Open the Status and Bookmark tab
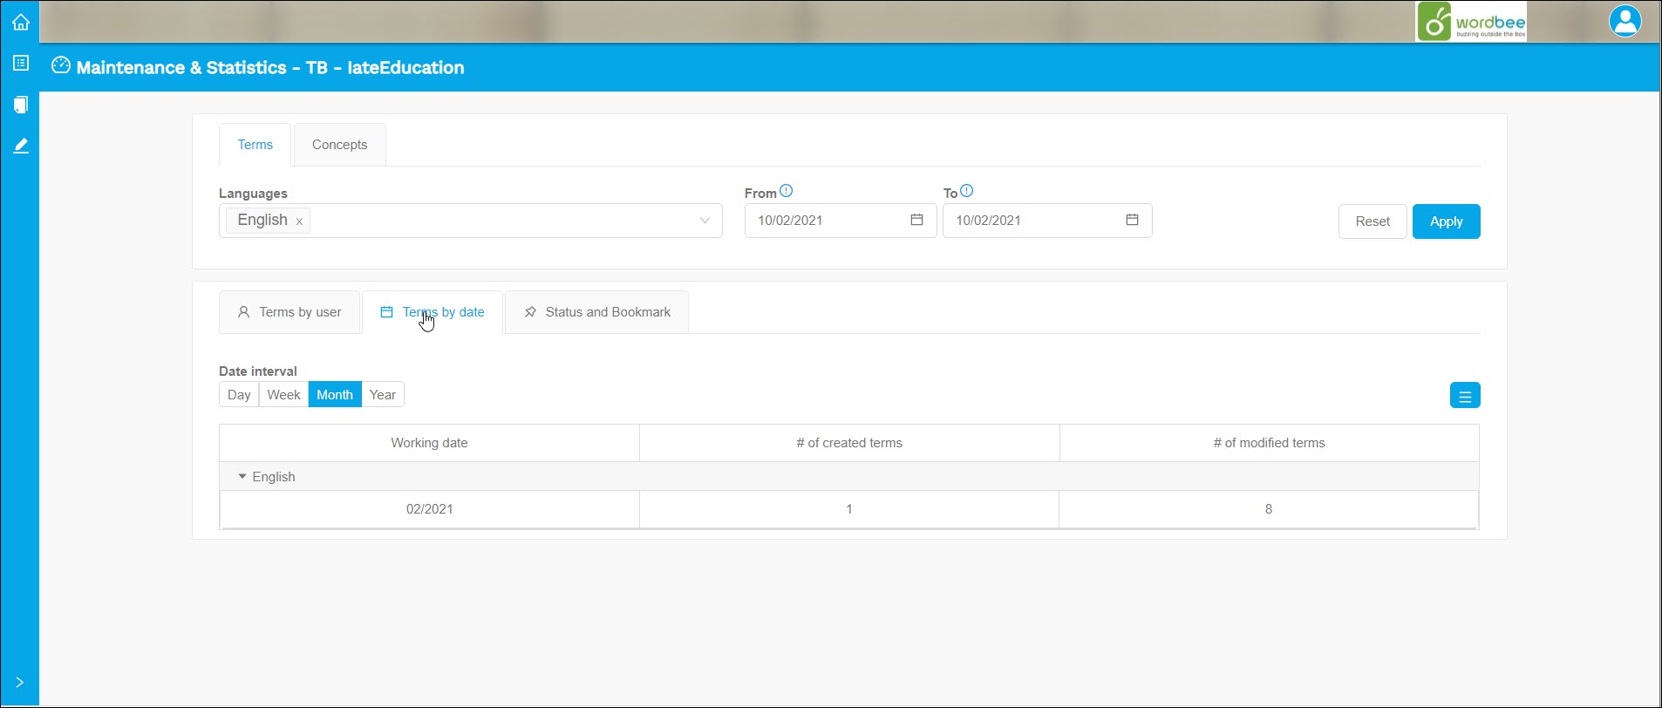Image resolution: width=1662 pixels, height=708 pixels. pyautogui.click(x=597, y=312)
